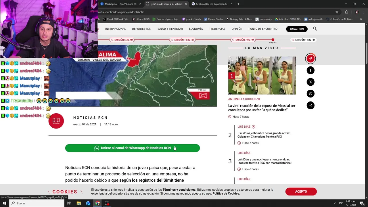
Task: Open the Términos y condiciones link
Action: [179, 190]
